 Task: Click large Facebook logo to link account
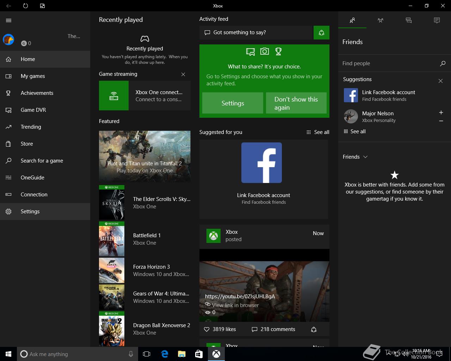pos(261,163)
